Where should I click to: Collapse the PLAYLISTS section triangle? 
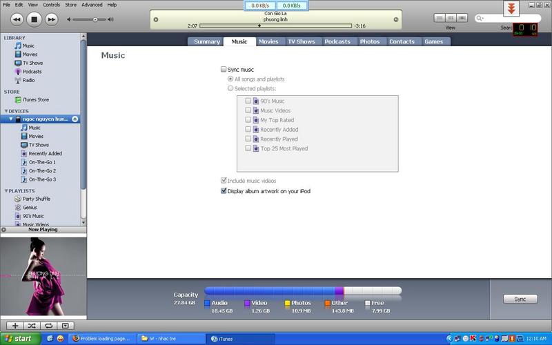click(x=6, y=191)
